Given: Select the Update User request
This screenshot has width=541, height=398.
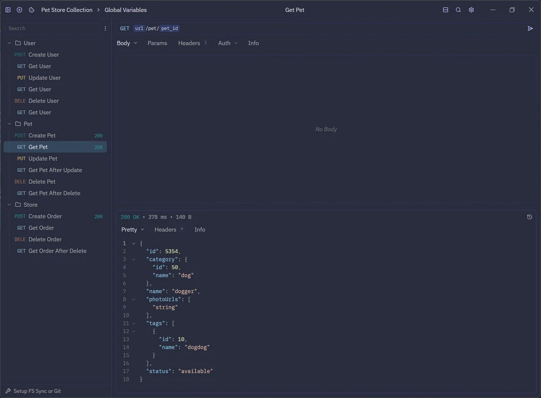Looking at the screenshot, I should [x=55, y=78].
